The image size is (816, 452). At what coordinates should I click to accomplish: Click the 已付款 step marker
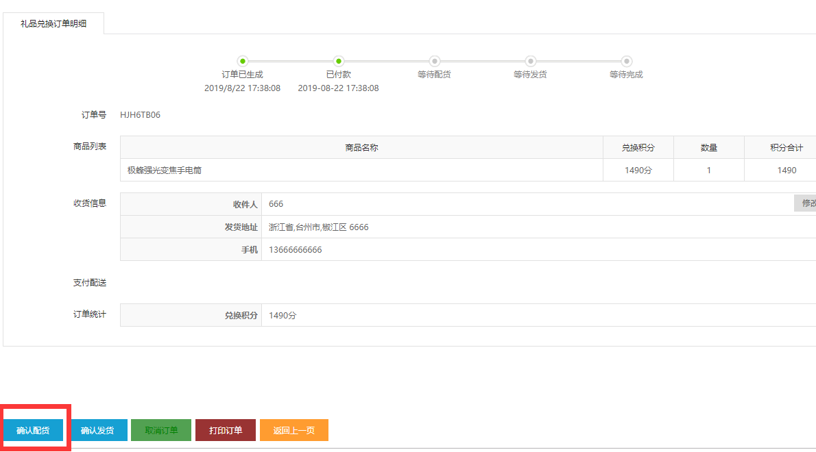coord(339,62)
